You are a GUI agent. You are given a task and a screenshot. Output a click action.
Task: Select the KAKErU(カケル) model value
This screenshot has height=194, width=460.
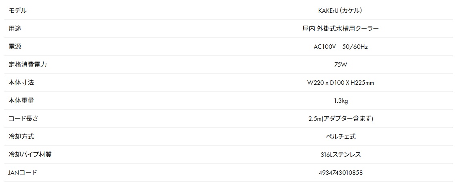click(x=340, y=11)
